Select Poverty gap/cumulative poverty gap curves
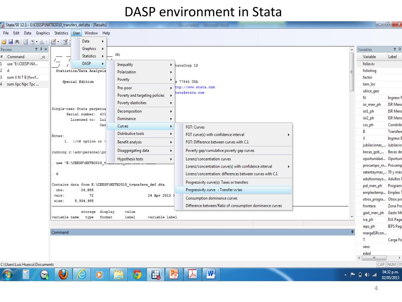 coord(233,151)
